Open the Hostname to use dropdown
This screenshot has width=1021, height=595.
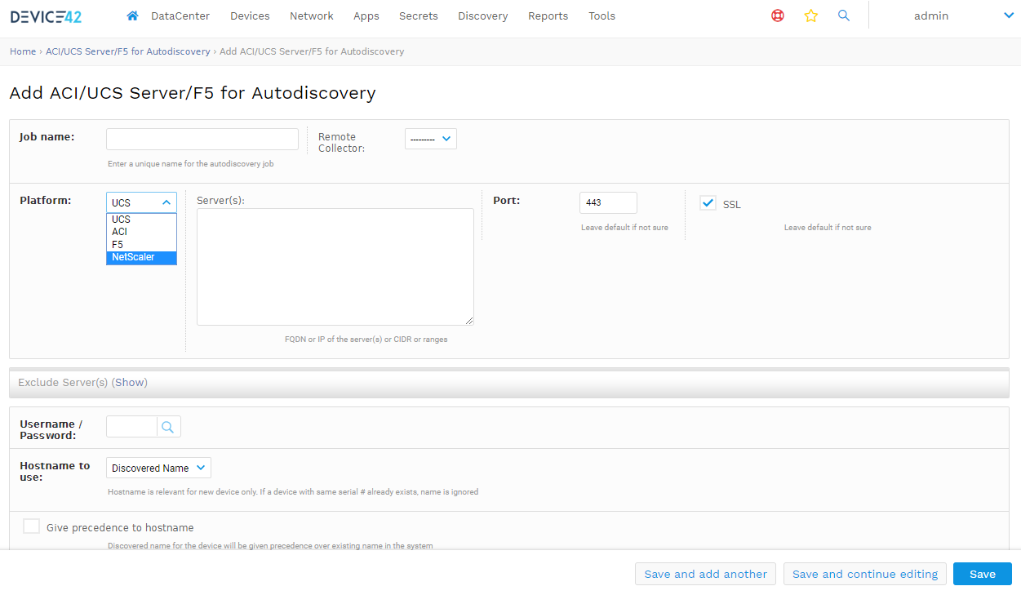[x=158, y=468]
